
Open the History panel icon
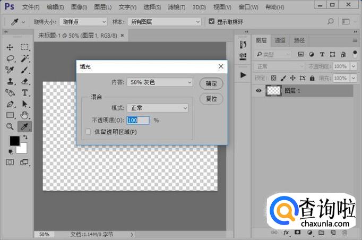[x=243, y=45]
